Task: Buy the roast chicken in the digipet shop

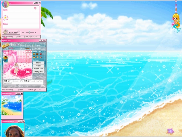Action: pos(37,54)
